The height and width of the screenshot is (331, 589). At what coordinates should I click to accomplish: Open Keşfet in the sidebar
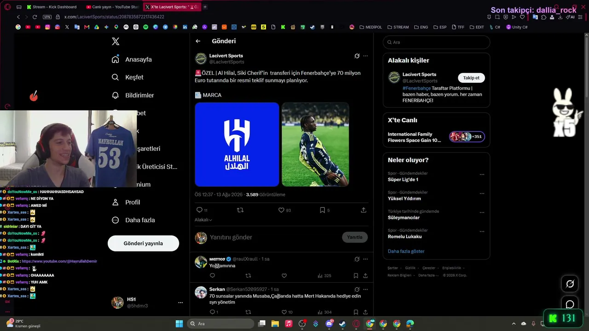pos(128,77)
